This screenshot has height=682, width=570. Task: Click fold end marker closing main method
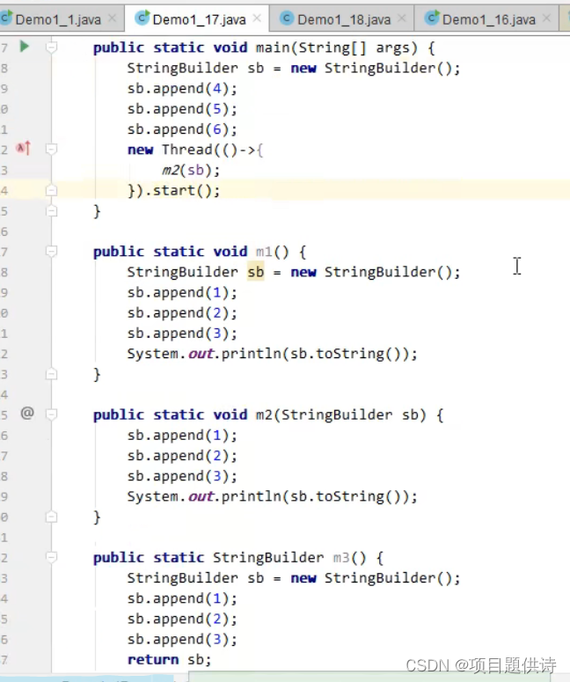click(51, 211)
